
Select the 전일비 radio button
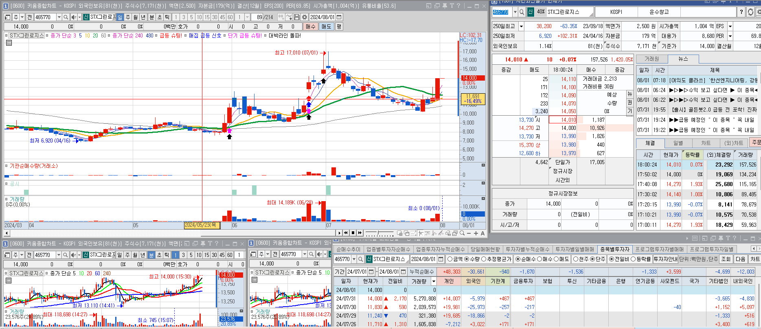click(x=612, y=259)
